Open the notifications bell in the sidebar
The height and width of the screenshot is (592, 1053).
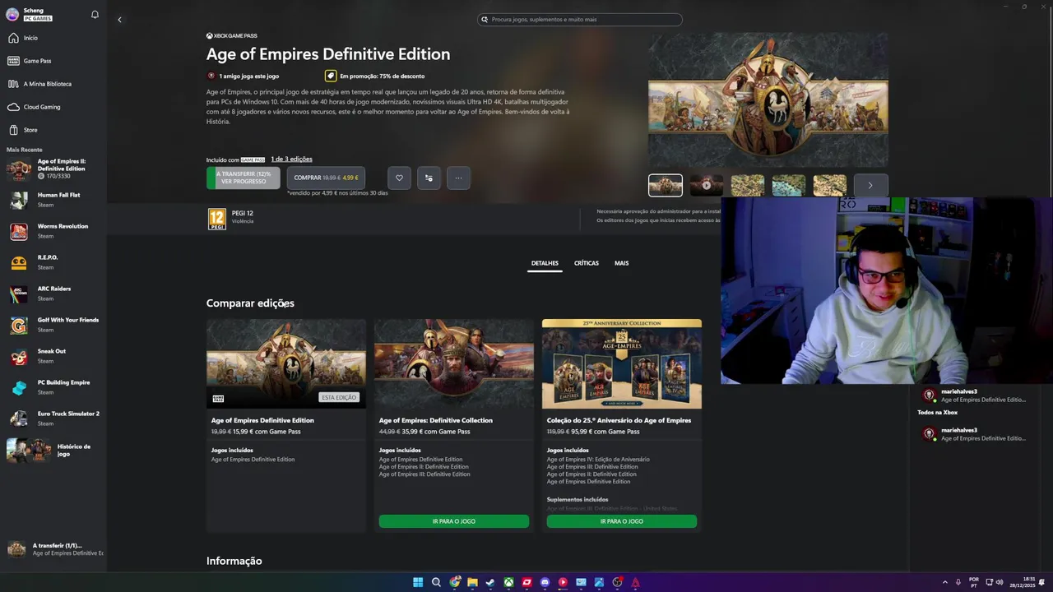[95, 15]
